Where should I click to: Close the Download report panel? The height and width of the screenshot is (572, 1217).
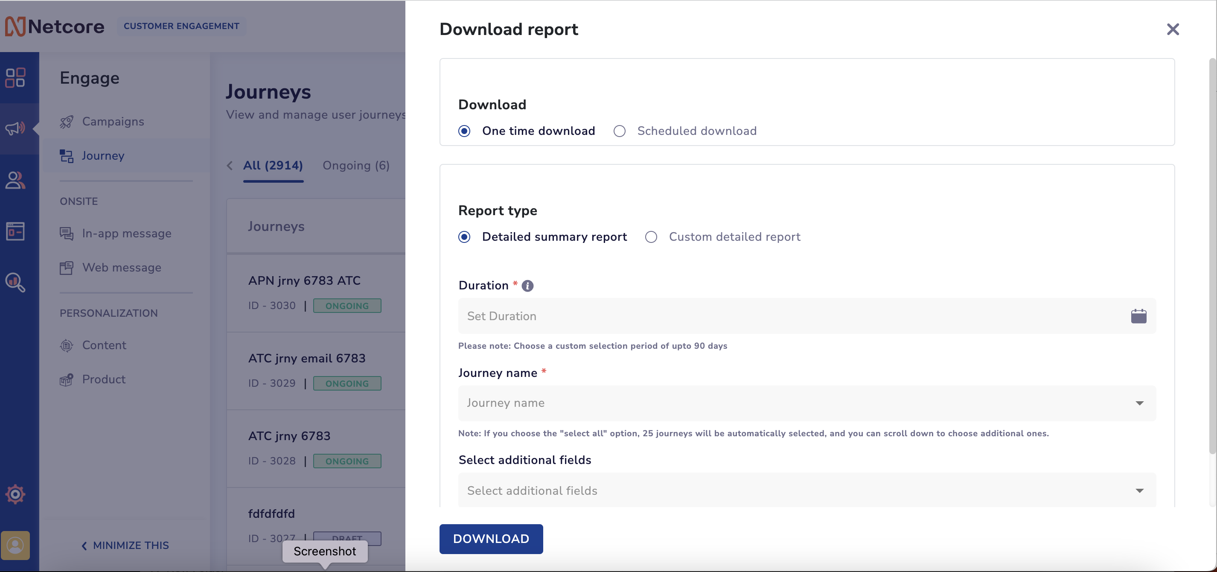[1173, 29]
